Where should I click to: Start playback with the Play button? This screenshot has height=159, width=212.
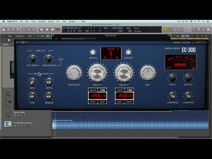point(47,30)
